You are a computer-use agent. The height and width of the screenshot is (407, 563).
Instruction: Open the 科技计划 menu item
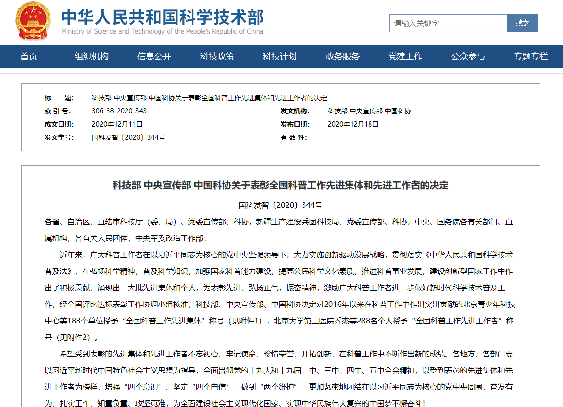[x=280, y=57]
